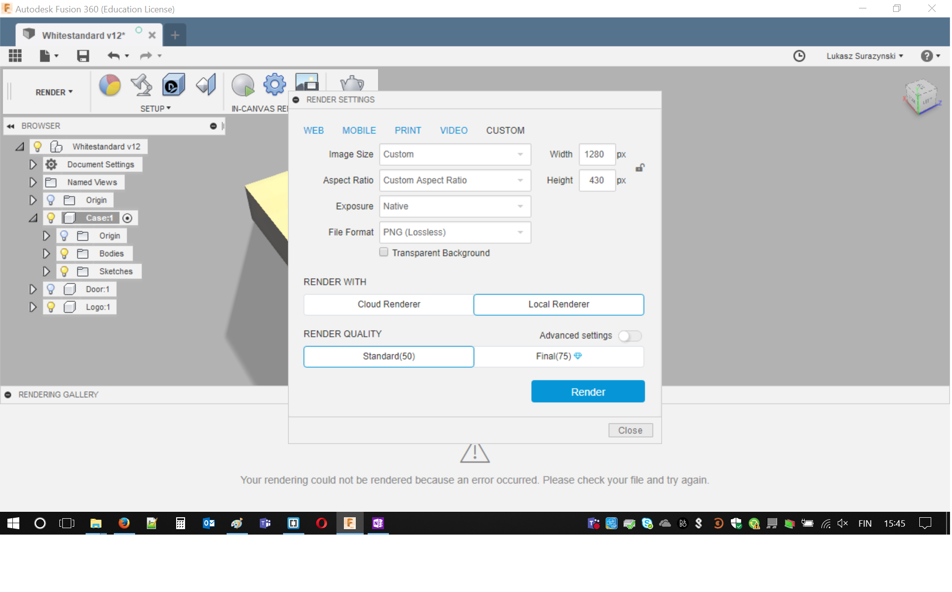Screen dimensions: 952x592
Task: Click the Case:1 activate component radio
Action: click(x=128, y=218)
